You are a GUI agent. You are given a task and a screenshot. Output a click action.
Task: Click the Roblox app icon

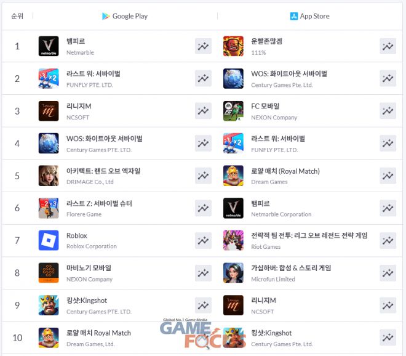coord(49,240)
